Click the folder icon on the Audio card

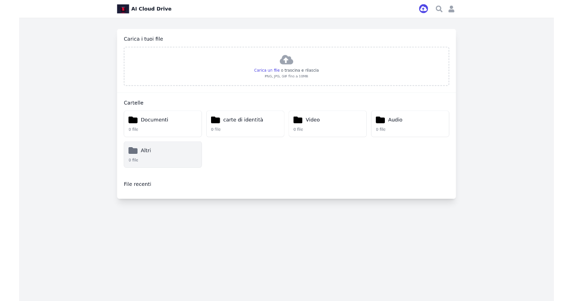[x=381, y=119]
